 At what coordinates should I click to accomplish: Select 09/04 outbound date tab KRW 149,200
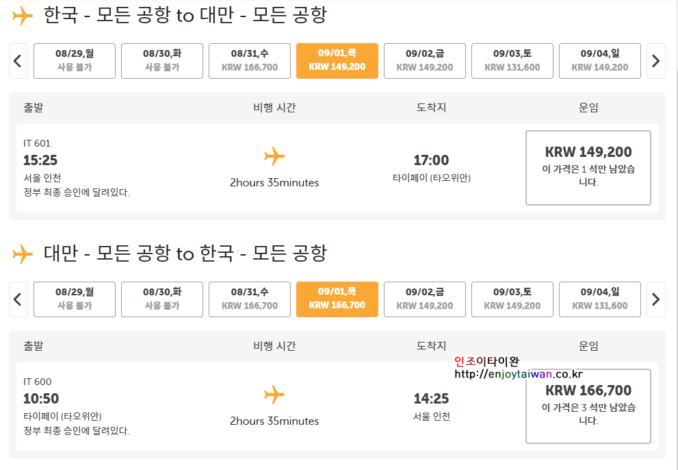(600, 61)
